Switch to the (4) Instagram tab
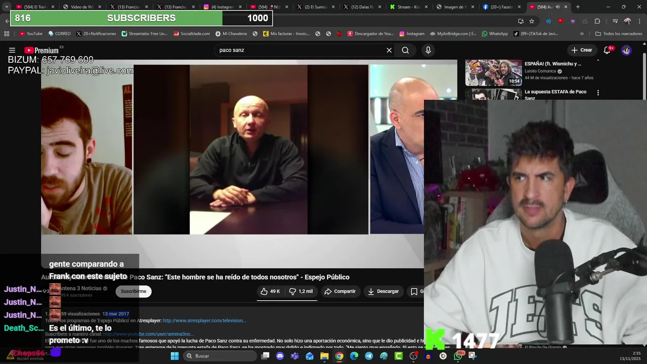647x364 pixels. 221,7
